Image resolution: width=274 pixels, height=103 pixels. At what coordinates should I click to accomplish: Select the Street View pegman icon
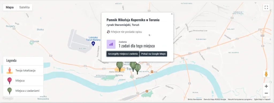click(266, 74)
